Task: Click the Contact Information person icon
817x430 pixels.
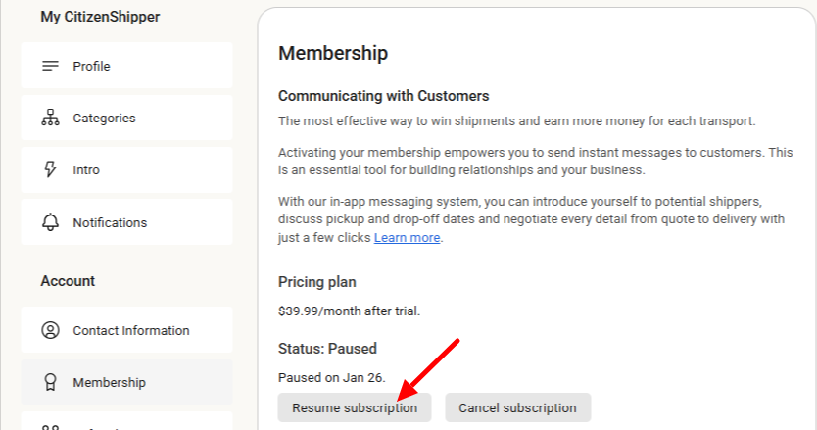Action: click(x=50, y=330)
